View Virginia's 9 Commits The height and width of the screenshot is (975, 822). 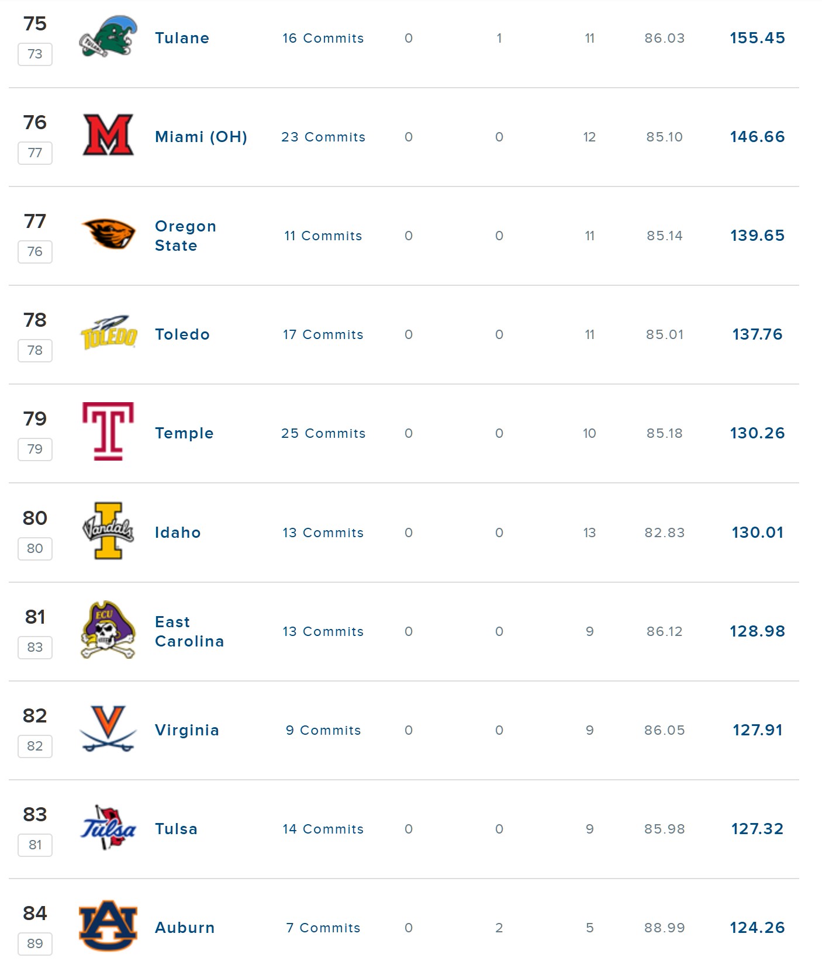pyautogui.click(x=323, y=730)
